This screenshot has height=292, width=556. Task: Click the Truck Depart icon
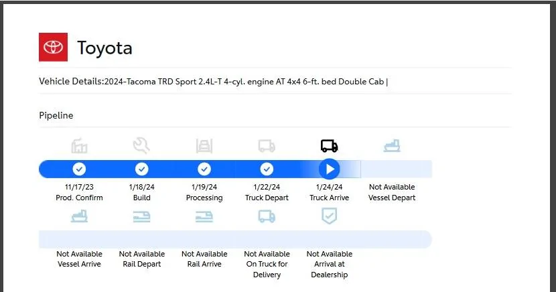click(267, 146)
